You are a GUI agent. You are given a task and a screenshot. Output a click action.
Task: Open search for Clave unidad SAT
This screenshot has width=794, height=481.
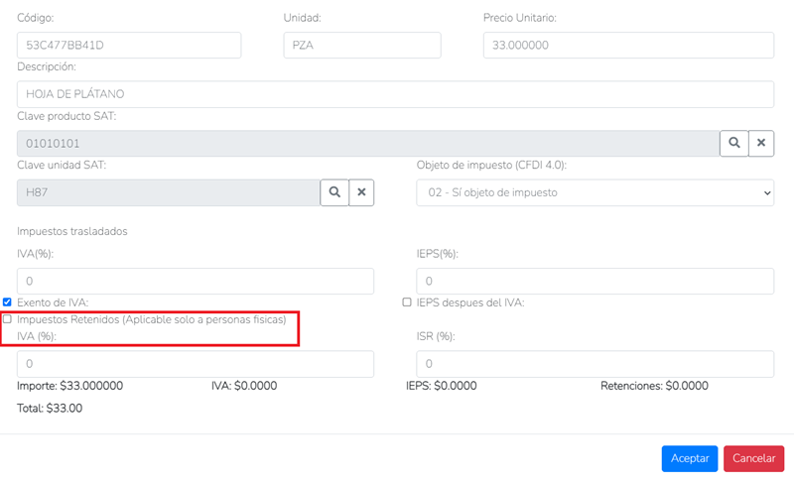tap(334, 192)
